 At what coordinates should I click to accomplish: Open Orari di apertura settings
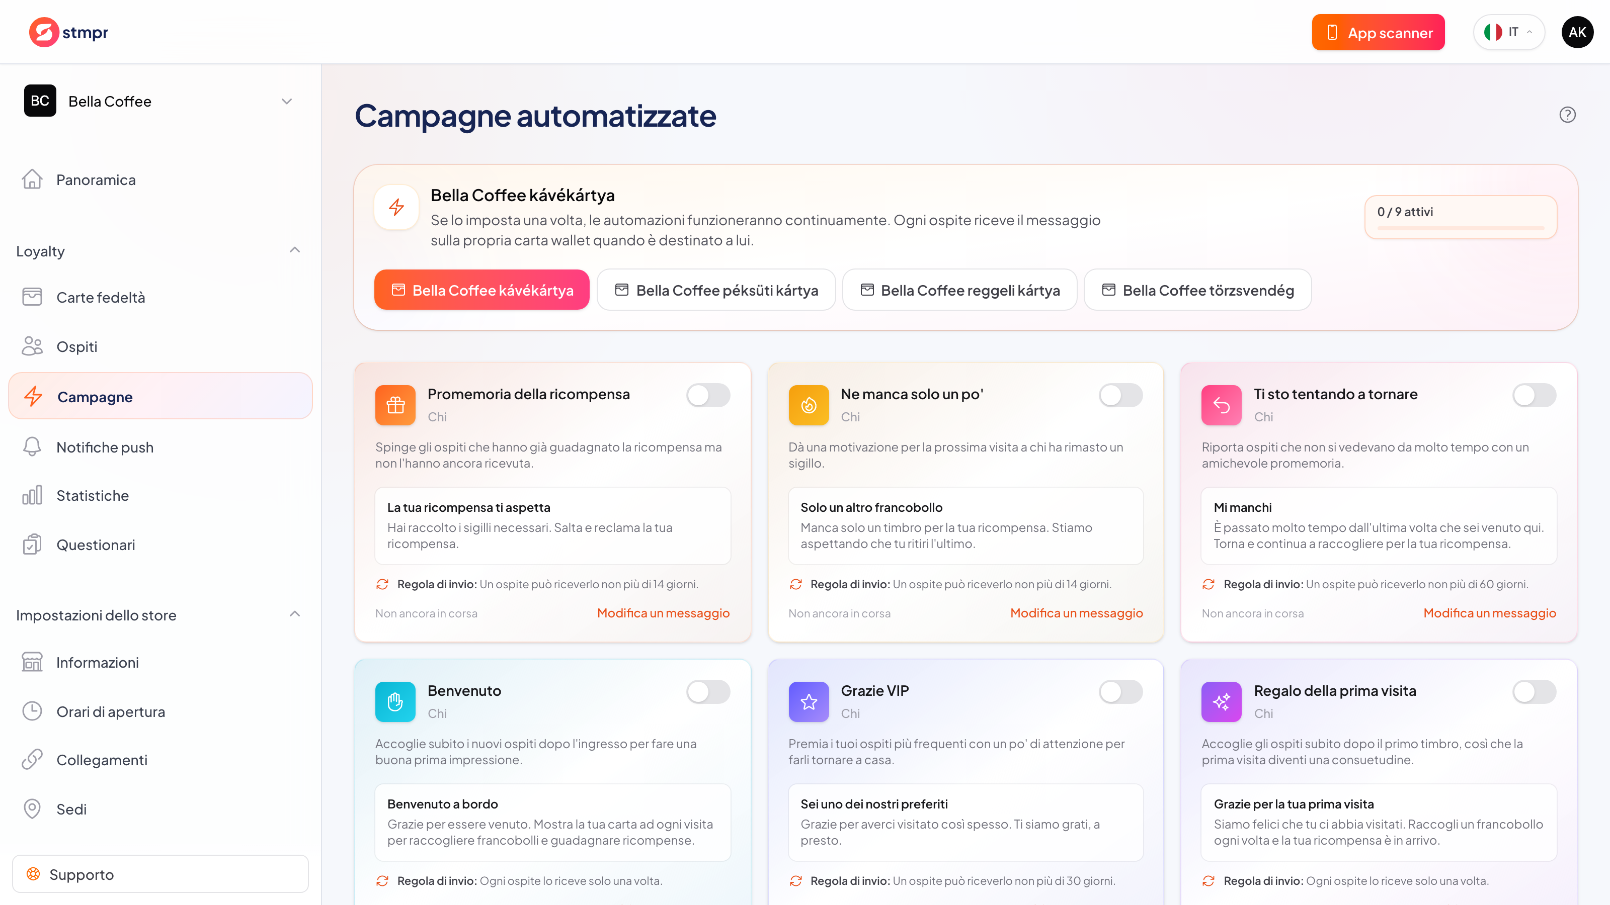[x=160, y=711]
